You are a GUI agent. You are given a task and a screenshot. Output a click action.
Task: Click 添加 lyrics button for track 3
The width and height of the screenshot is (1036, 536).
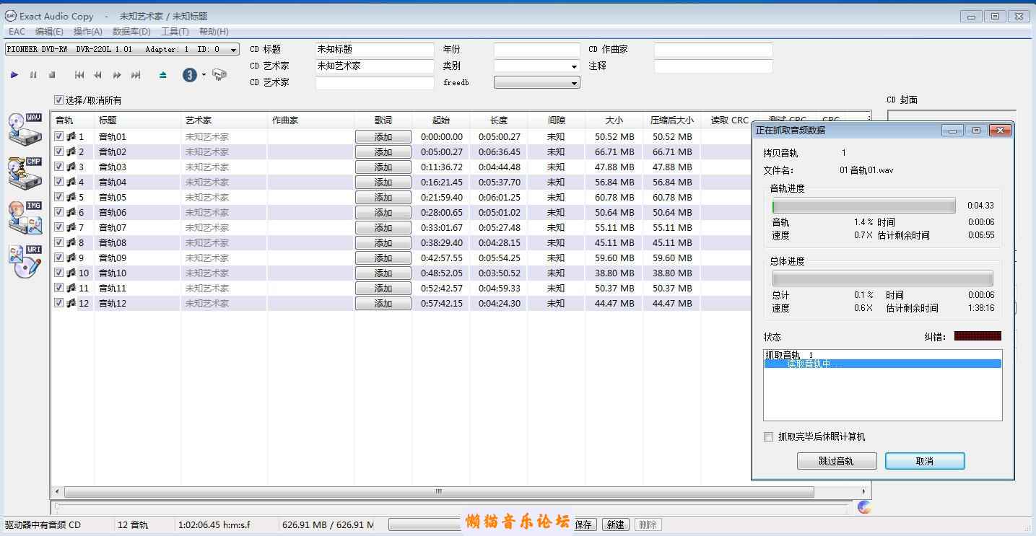click(383, 167)
